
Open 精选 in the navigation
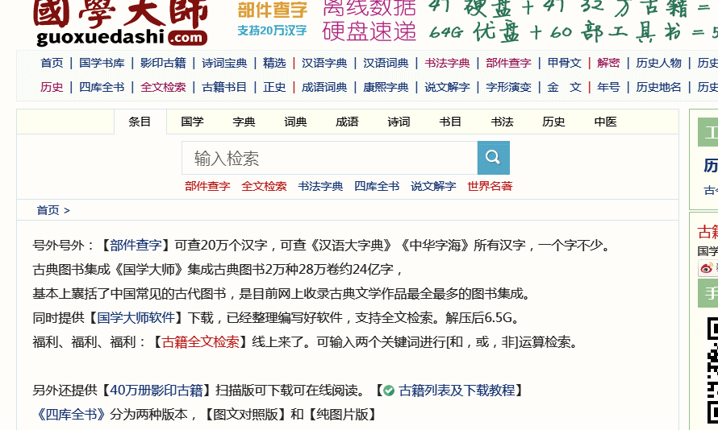(274, 63)
